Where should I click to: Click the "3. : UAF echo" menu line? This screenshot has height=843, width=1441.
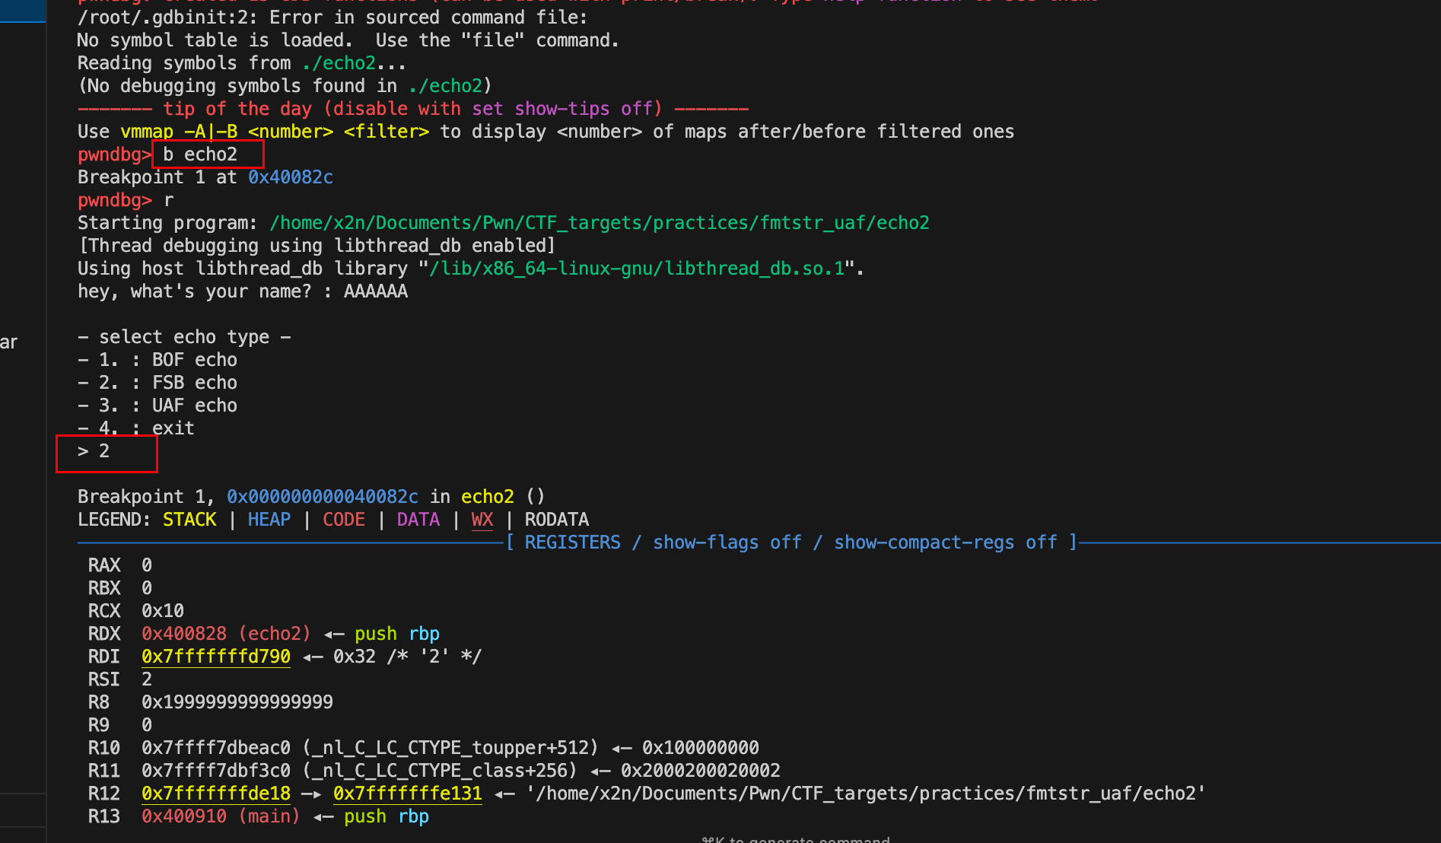157,406
